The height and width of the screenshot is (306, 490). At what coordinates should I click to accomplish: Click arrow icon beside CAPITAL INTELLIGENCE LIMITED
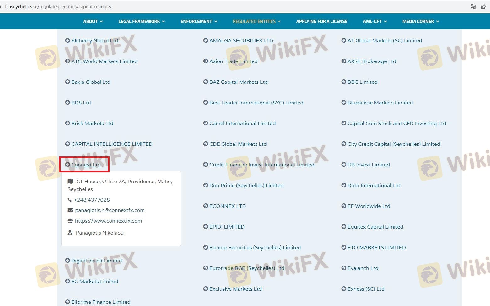(67, 144)
